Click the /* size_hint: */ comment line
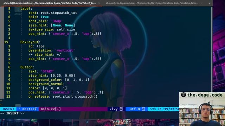Viewport: 225px width, 126px height. [45, 55]
